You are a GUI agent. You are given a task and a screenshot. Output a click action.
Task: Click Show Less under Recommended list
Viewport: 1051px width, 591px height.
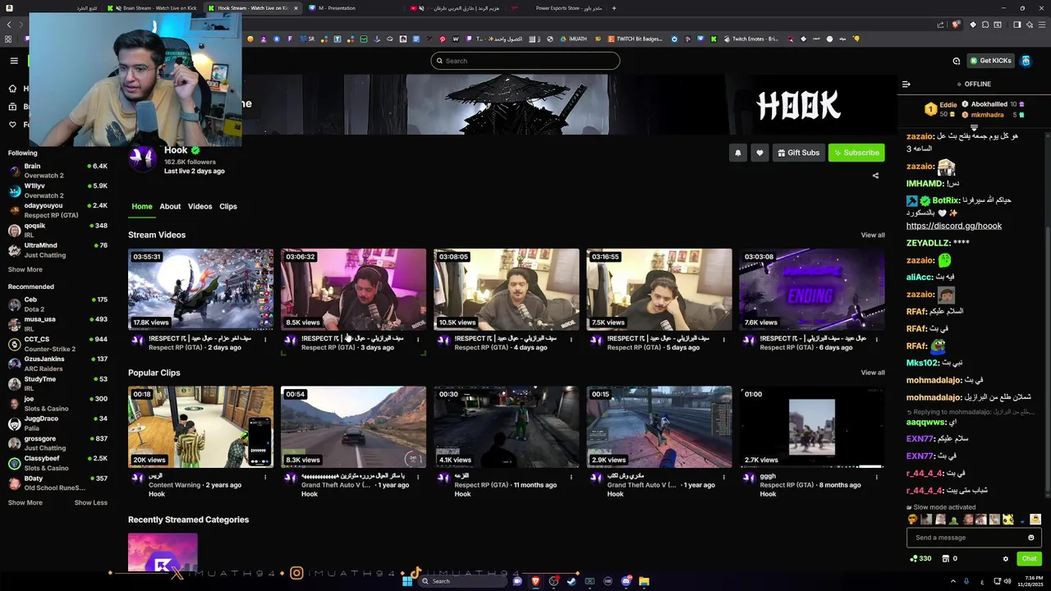[x=90, y=502]
